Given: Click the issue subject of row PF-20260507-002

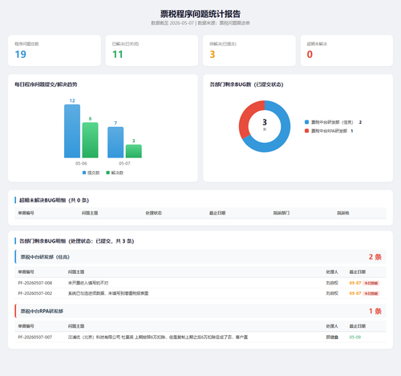Looking at the screenshot, I should coord(108,293).
